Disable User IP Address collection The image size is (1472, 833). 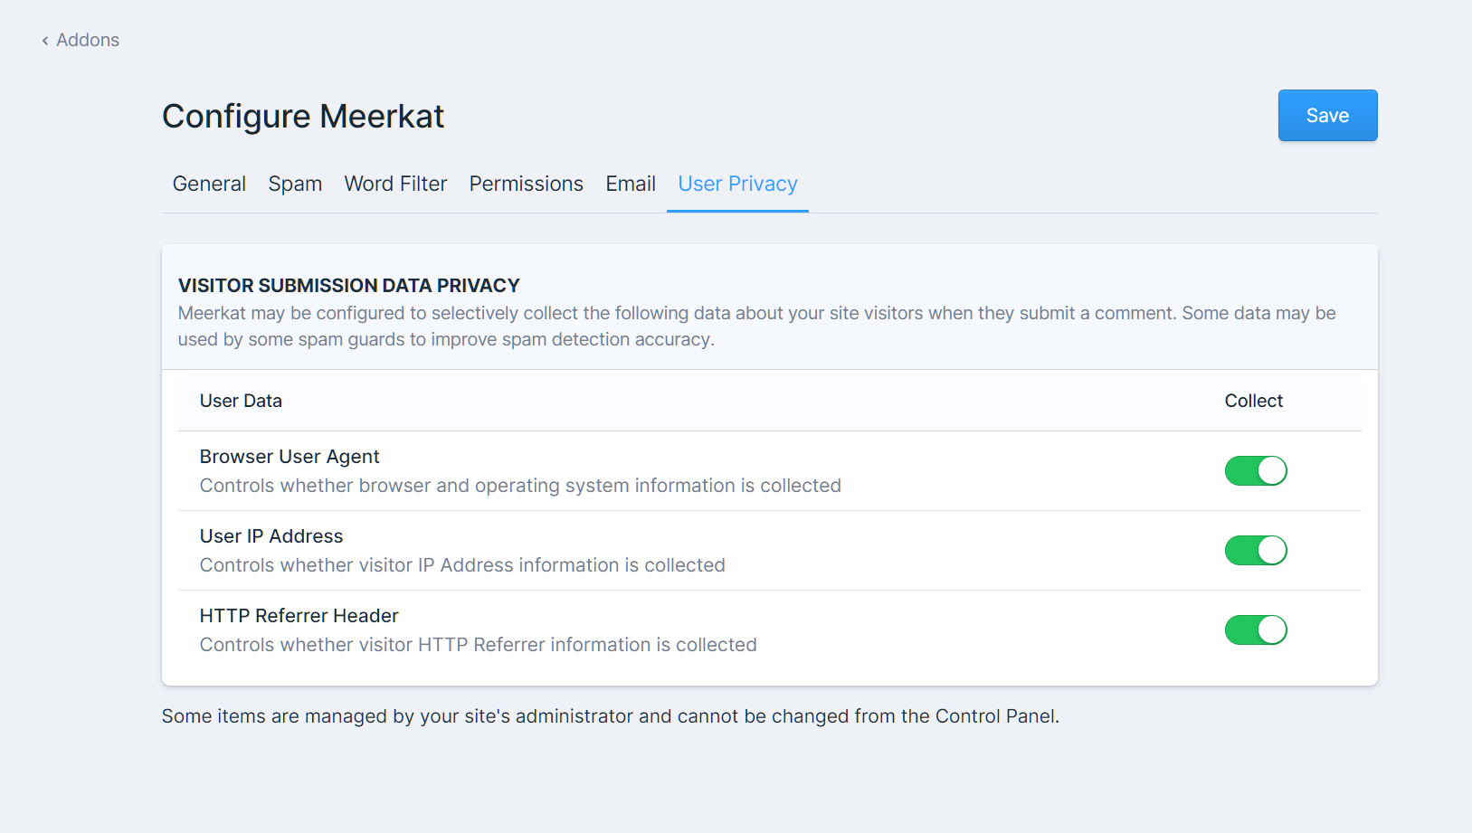pyautogui.click(x=1256, y=551)
